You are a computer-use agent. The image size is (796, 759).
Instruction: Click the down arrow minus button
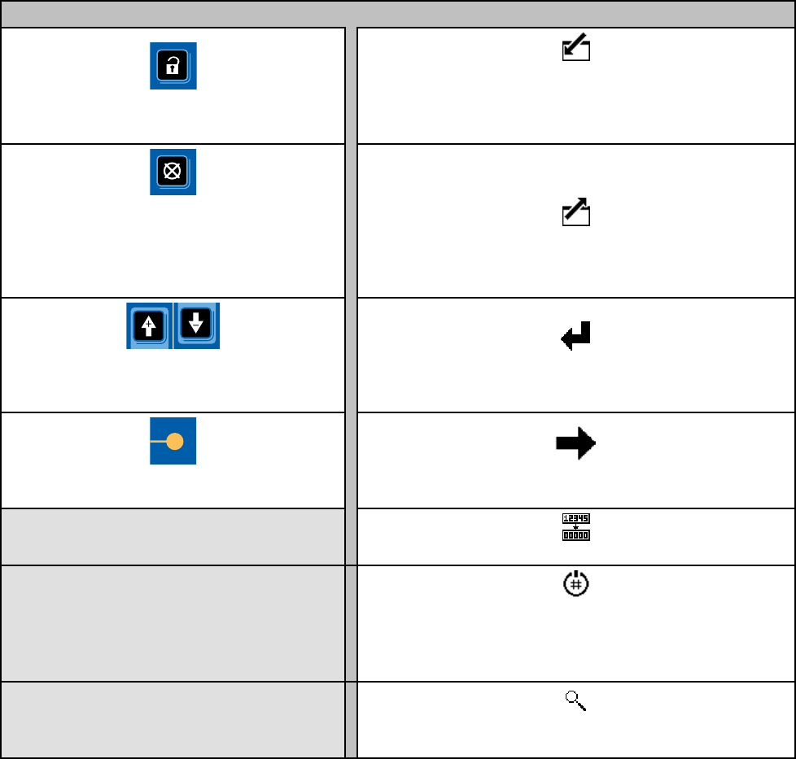coord(197,325)
